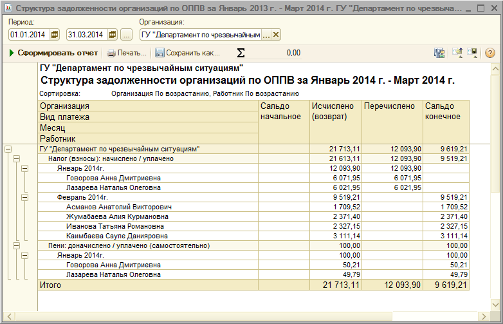The height and width of the screenshot is (324, 503).
Task: Clear the organization field with X
Action: click(276, 35)
